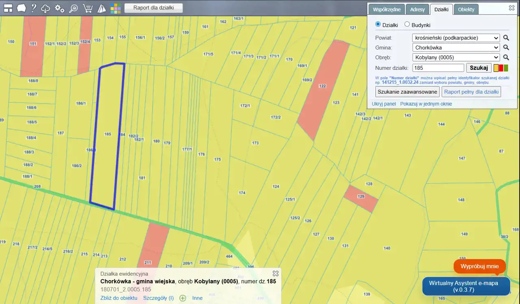Click the help question mark icon
Image resolution: width=520 pixels, height=304 pixels.
click(34, 8)
